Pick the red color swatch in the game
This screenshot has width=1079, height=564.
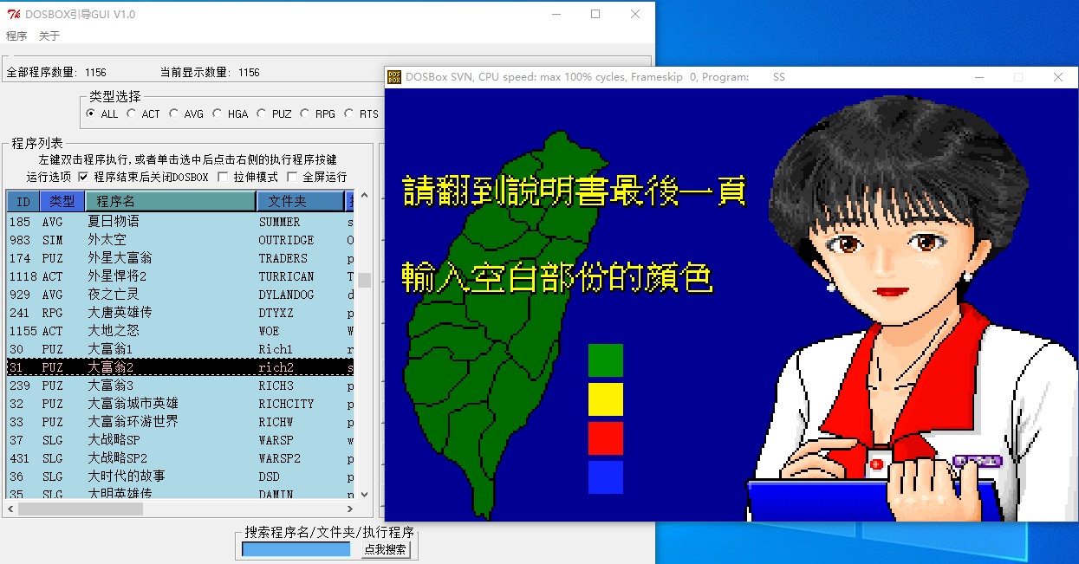606,438
